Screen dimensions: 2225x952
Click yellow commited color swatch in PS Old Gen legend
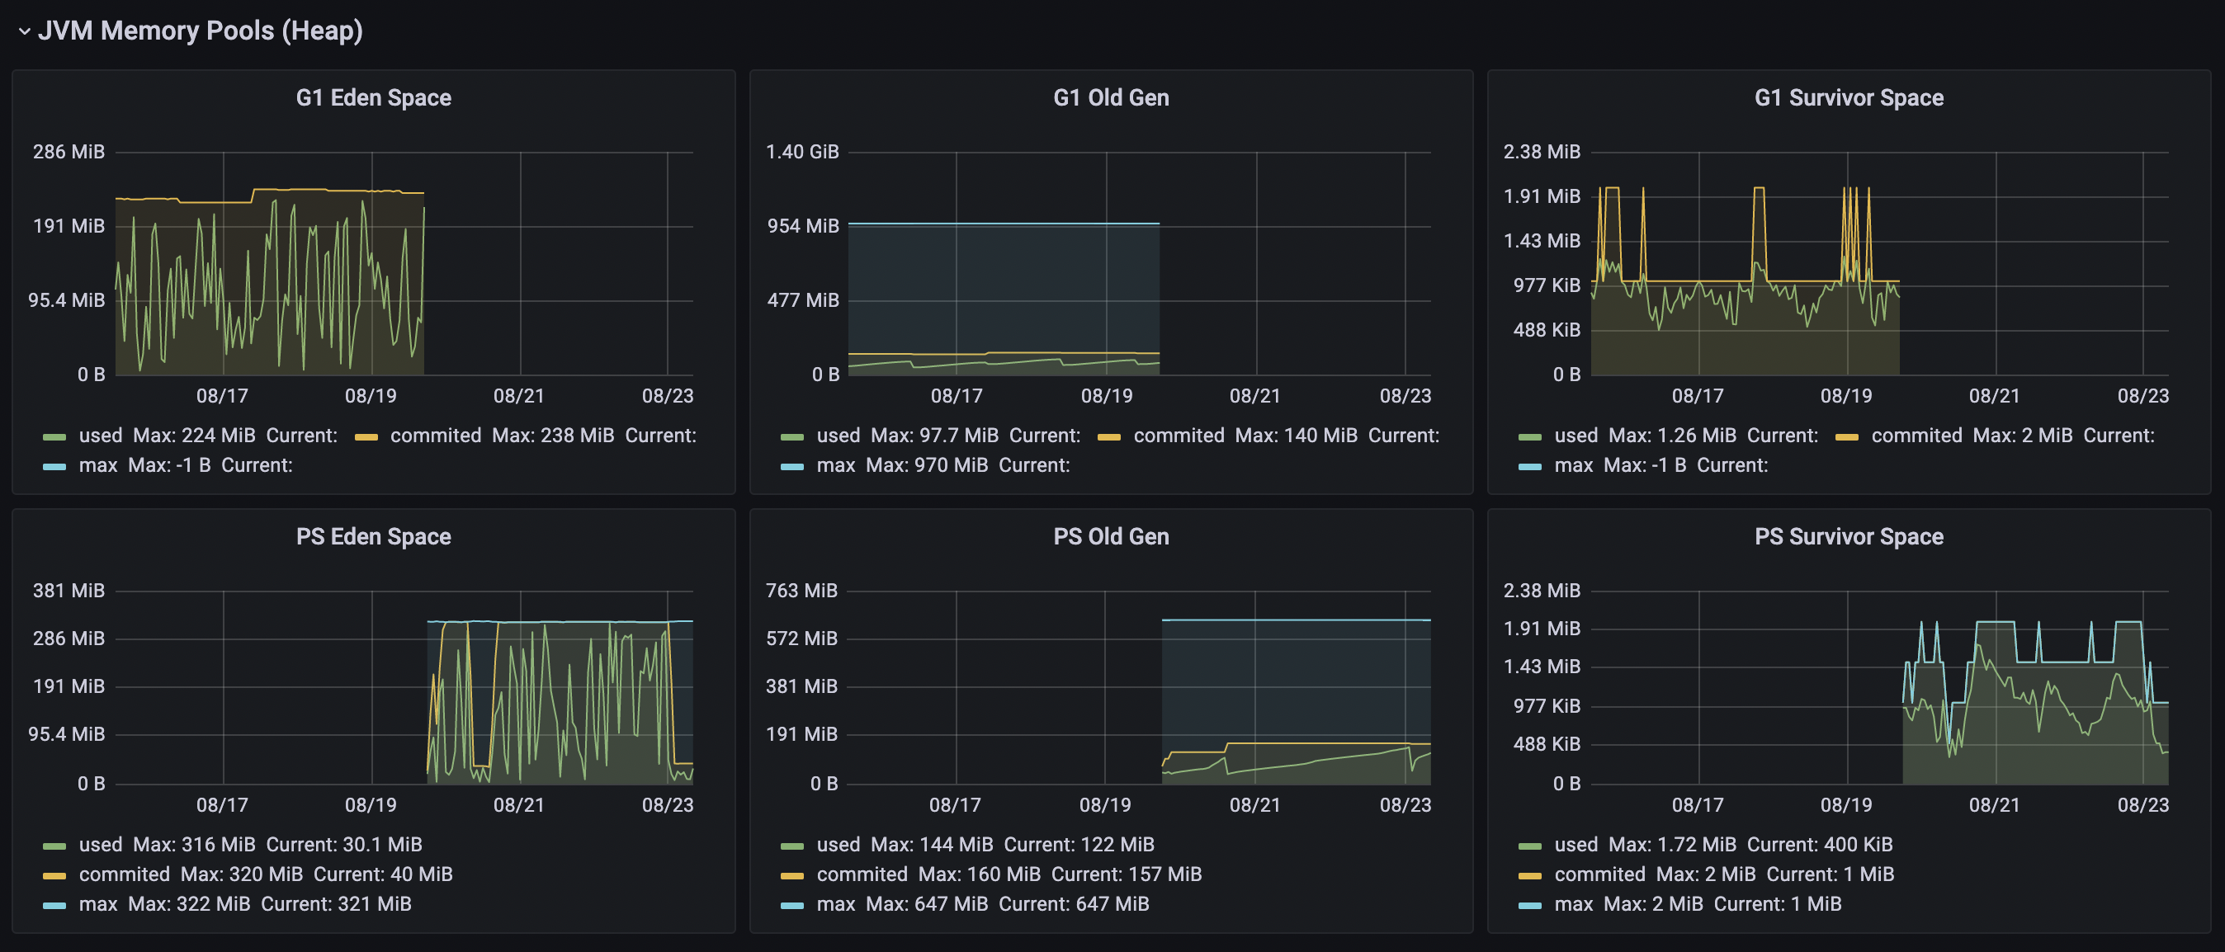pyautogui.click(x=792, y=875)
